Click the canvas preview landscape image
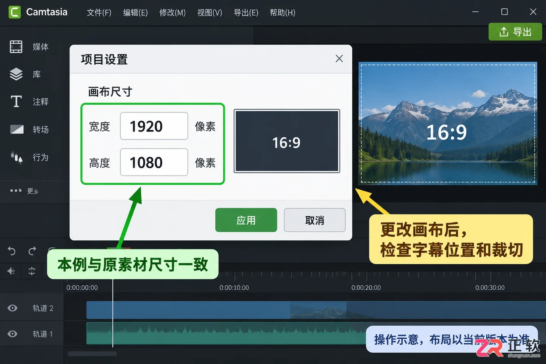Viewport: 546px width, 364px height. pos(448,123)
